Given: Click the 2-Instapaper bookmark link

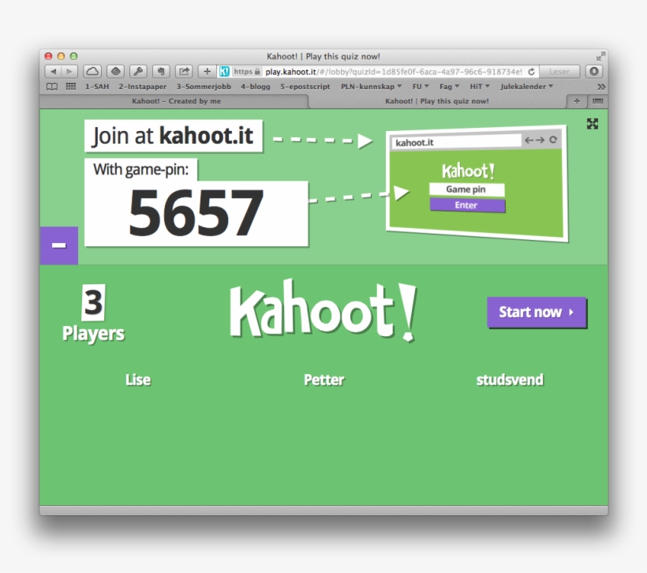Looking at the screenshot, I should (x=144, y=86).
